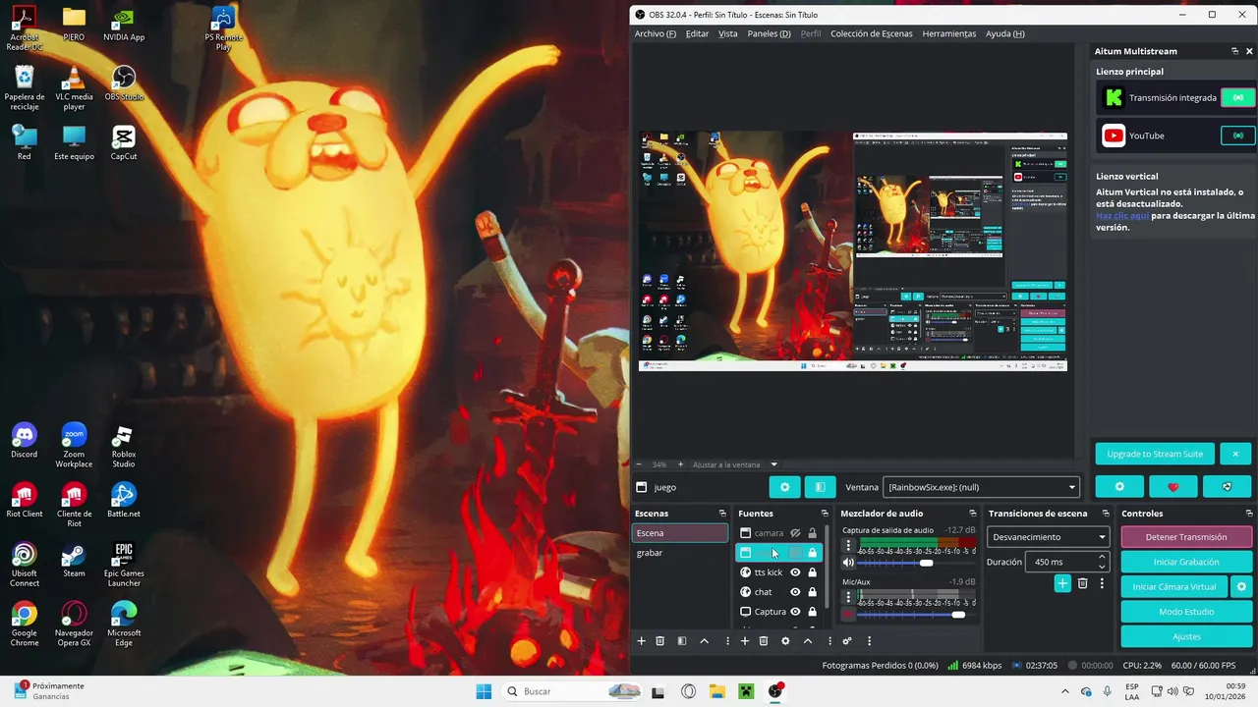Open Colección de Escenas menu
The image size is (1258, 707).
[871, 33]
